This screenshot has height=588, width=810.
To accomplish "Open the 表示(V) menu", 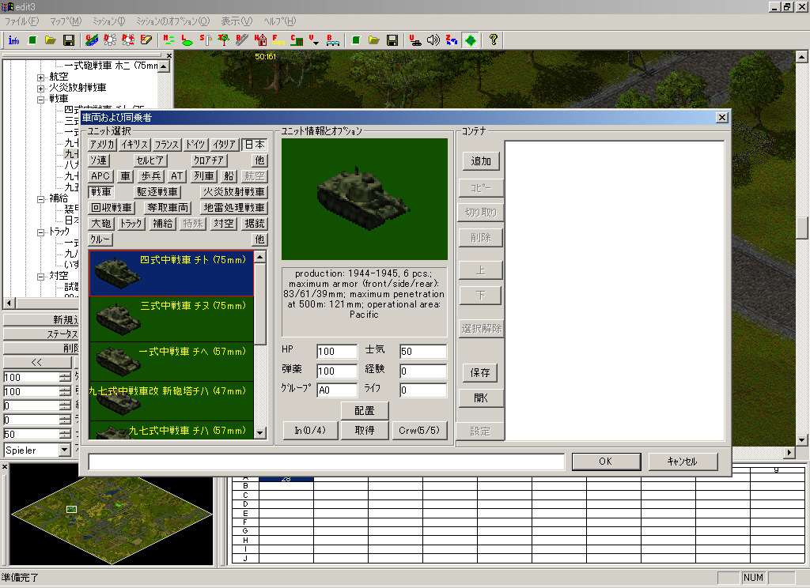I will [x=237, y=21].
